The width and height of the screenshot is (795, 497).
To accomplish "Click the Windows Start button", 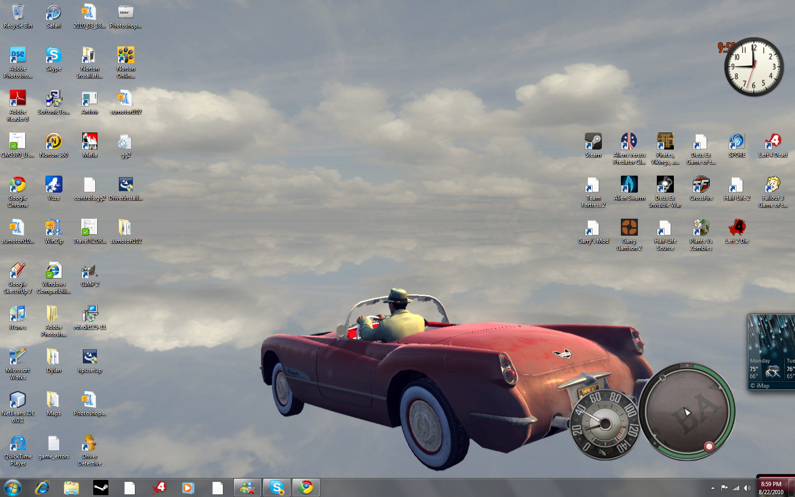I will pos(13,488).
